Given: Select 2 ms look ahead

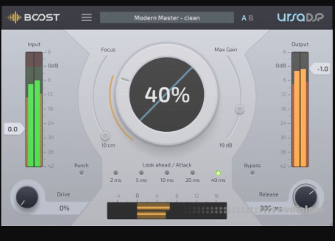Looking at the screenshot, I should click(x=116, y=173).
